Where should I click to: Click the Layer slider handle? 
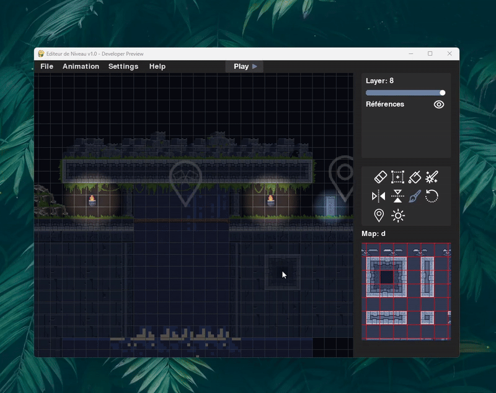coord(442,92)
